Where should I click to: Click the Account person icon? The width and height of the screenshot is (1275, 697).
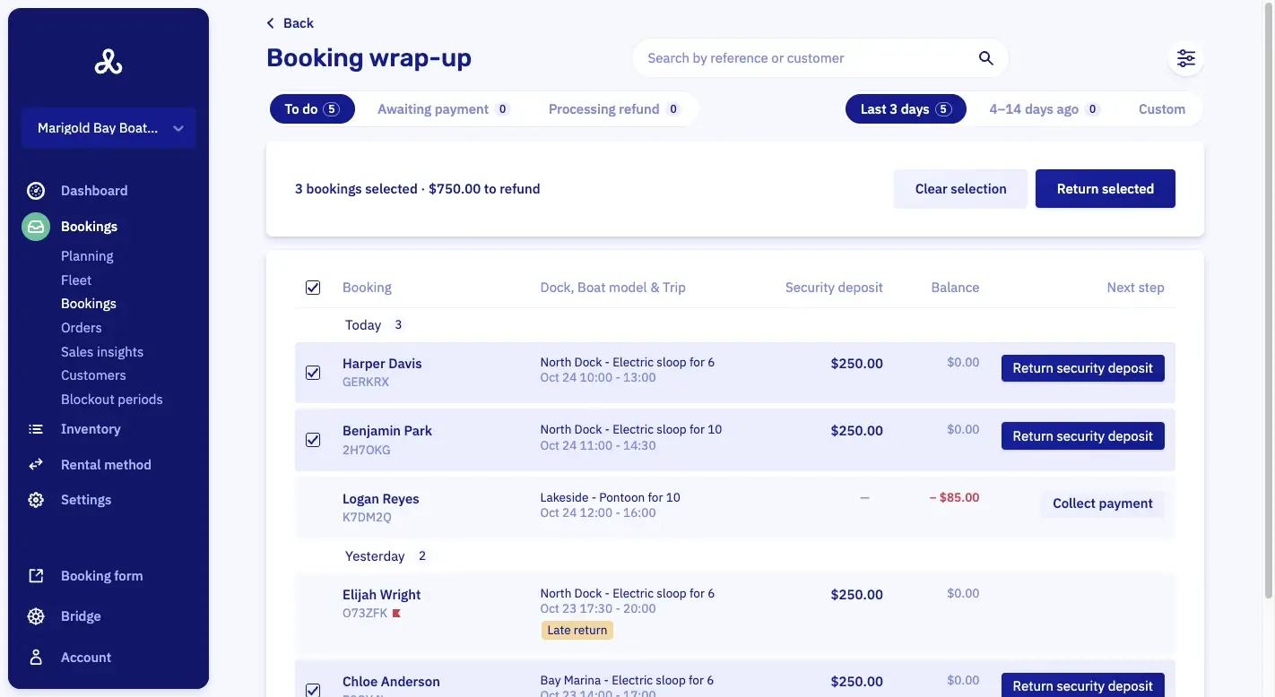36,658
